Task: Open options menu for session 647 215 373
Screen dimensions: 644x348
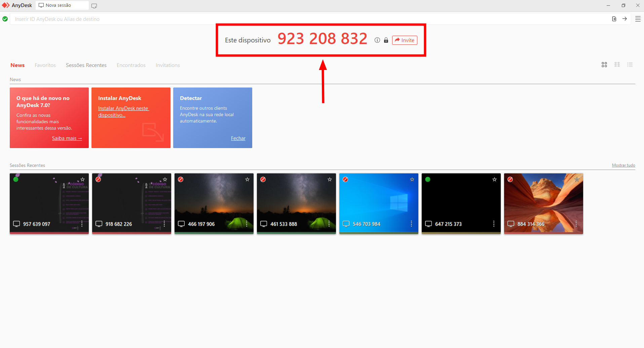Action: pos(494,224)
